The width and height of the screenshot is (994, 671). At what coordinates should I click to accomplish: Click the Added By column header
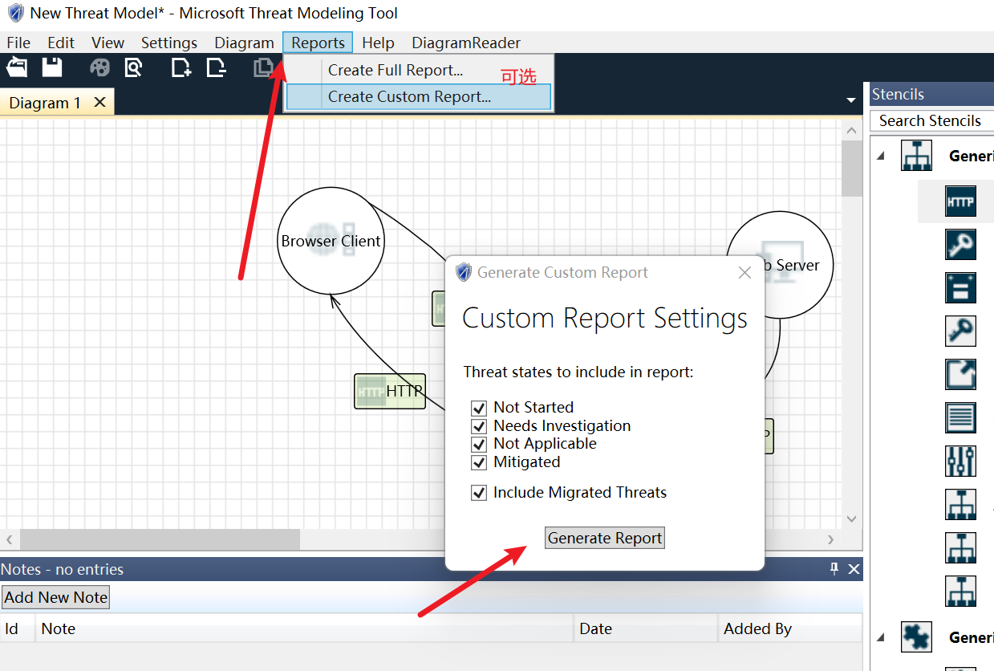(x=790, y=628)
